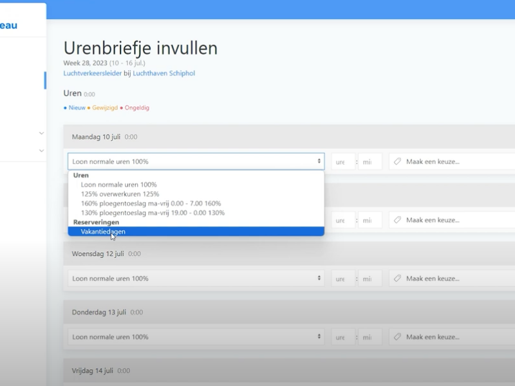Open the Luchtverkeersleider link
Viewport: 515px width, 386px height.
pyautogui.click(x=92, y=73)
